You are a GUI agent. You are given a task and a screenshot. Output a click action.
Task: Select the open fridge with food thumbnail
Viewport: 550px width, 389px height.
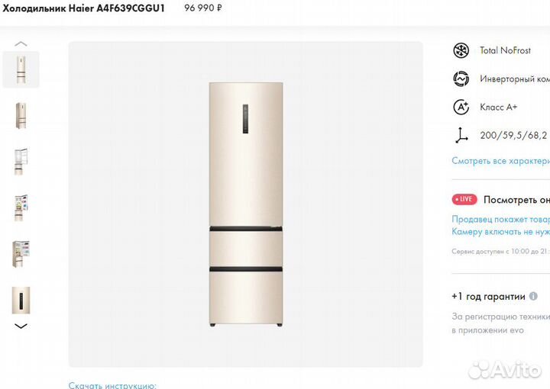click(21, 208)
